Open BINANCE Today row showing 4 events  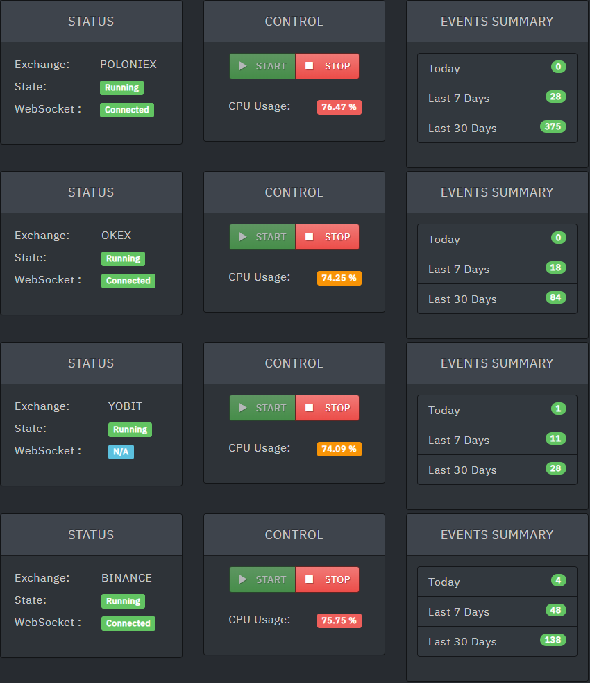(x=497, y=581)
